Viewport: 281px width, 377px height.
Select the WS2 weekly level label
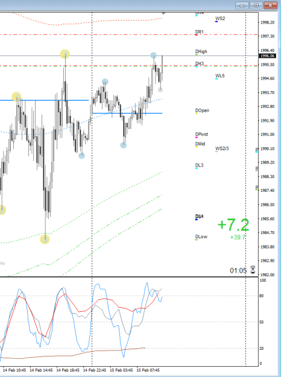(220, 19)
